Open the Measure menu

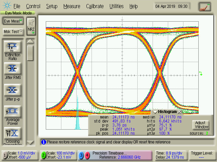coord(72,6)
